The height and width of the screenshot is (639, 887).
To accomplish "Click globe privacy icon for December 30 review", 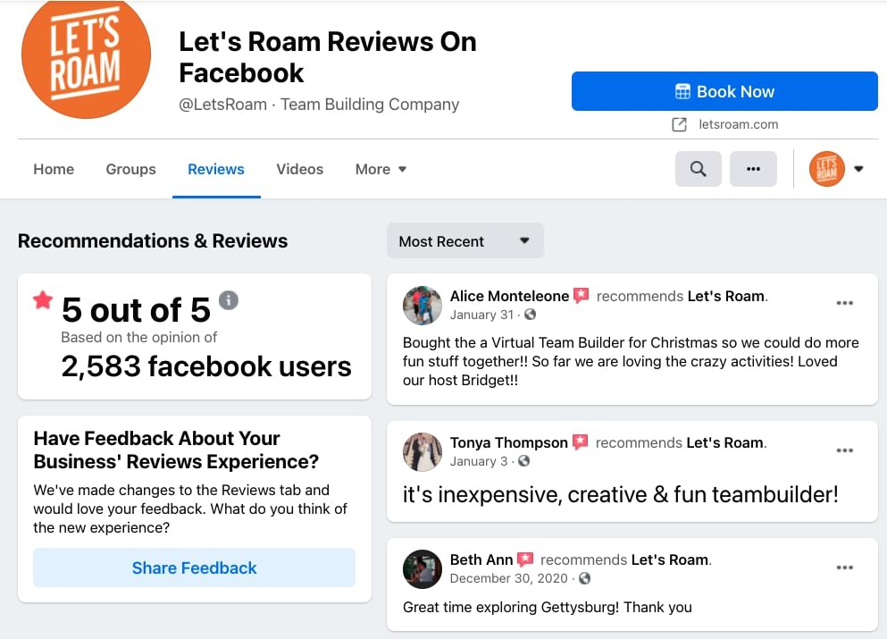I will 585,578.
